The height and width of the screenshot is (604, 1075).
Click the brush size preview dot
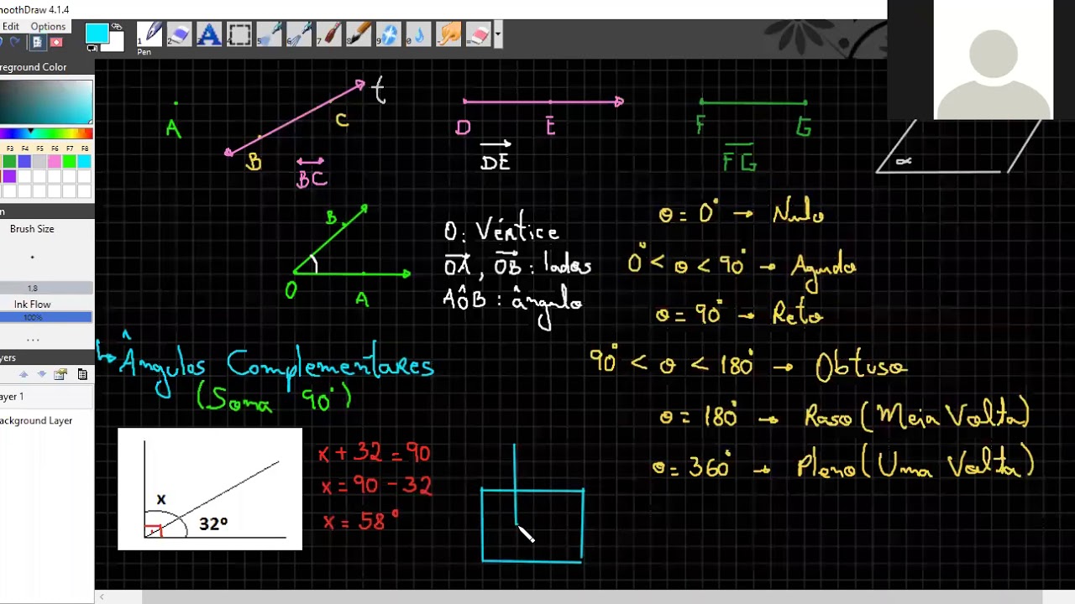pos(33,258)
